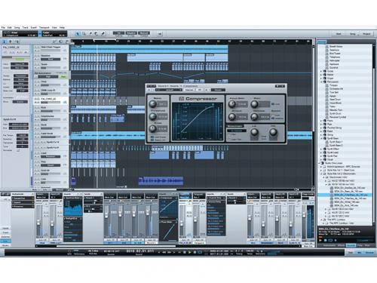Click the Record button in the transport bar
This screenshot has height=283, width=377.
(x=195, y=252)
